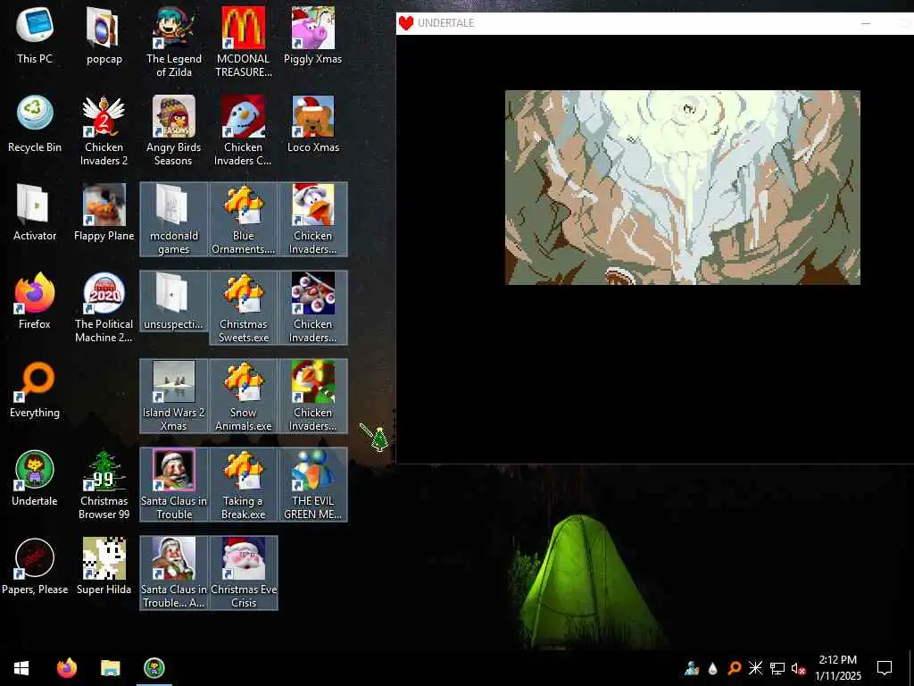Screen dimensions: 914x686
Task: Click the muted volume speaker icon
Action: coord(798,668)
